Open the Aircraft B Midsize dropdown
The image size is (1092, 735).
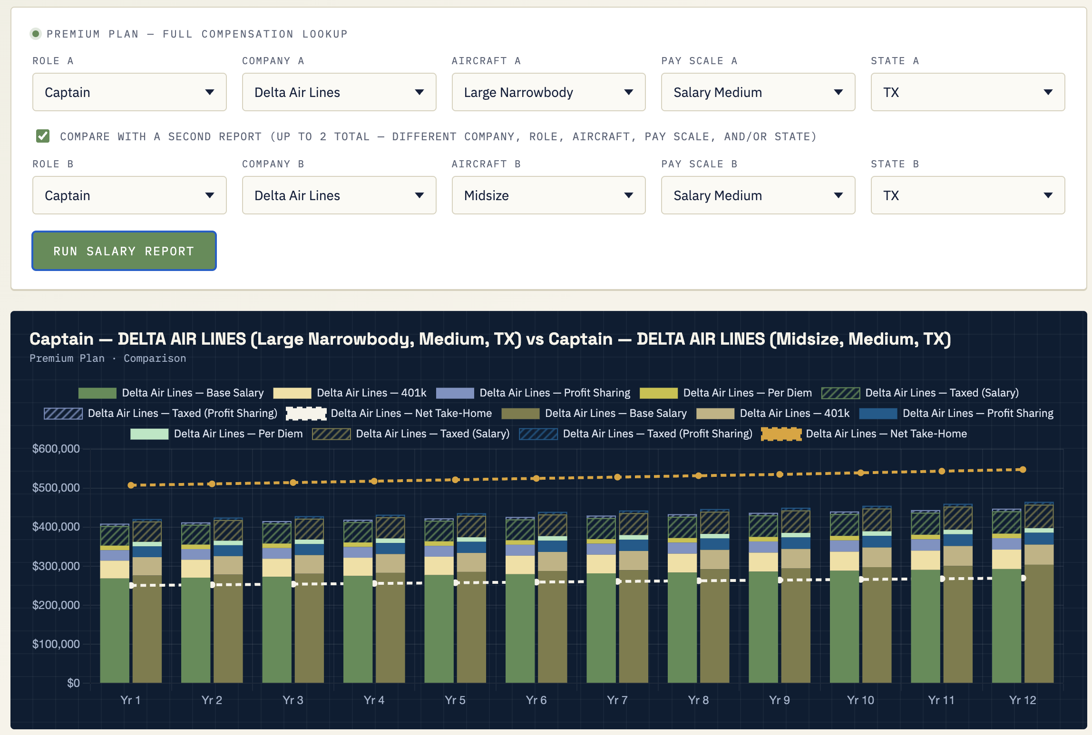pos(548,195)
